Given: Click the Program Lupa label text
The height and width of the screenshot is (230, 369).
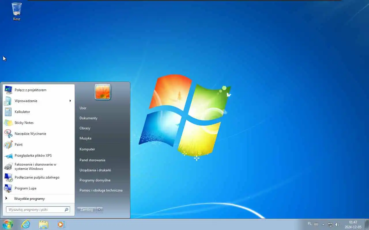Looking at the screenshot, I should tap(25, 188).
